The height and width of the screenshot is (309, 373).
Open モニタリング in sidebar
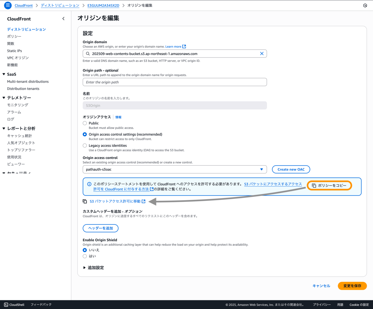(18, 105)
